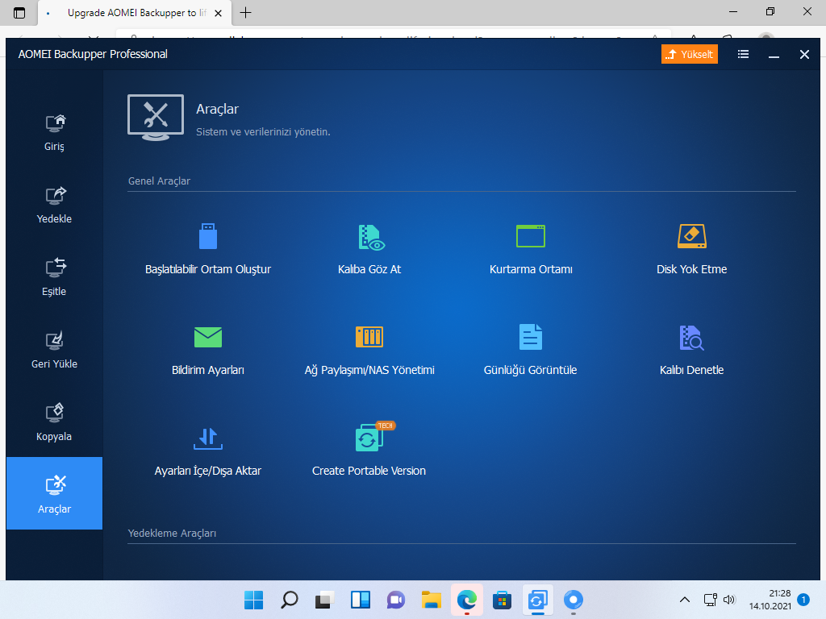The height and width of the screenshot is (619, 826).
Task: Open taskbar Search
Action: pyautogui.click(x=290, y=600)
